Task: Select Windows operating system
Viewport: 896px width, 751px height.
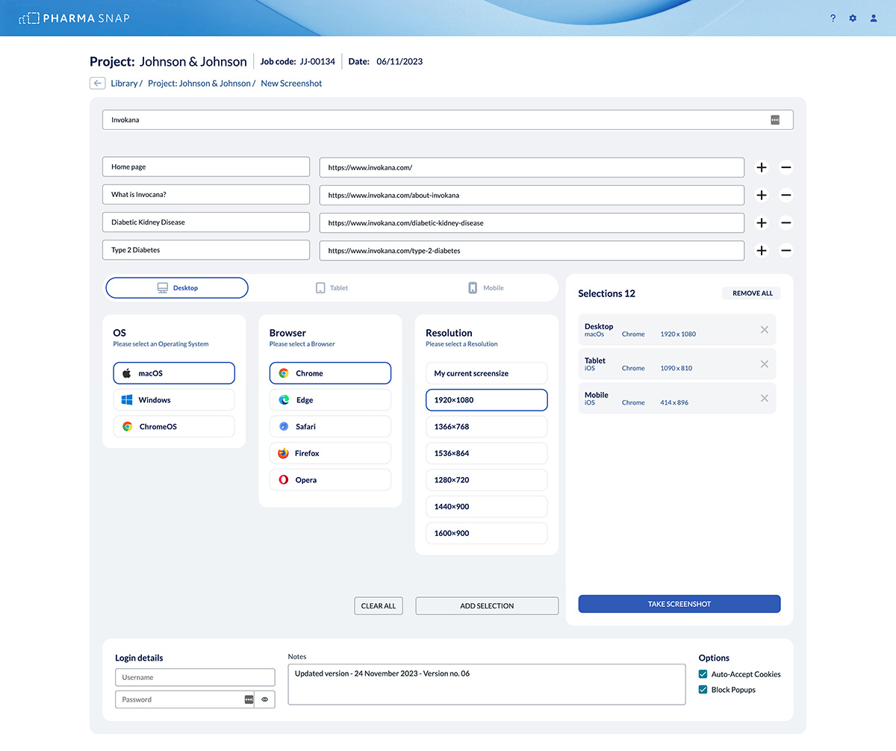Action: (174, 400)
